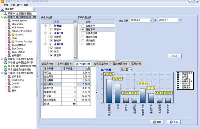Viewport: 200px width, 129px height.
Task: Select the customer icon for ACT Power
Action: (x=9, y=28)
